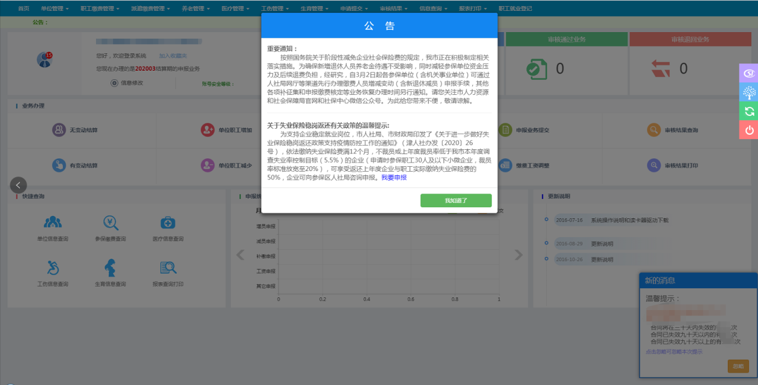Click the 审核通过业务 checkmark document icon
The width and height of the screenshot is (758, 385).
pos(536,68)
